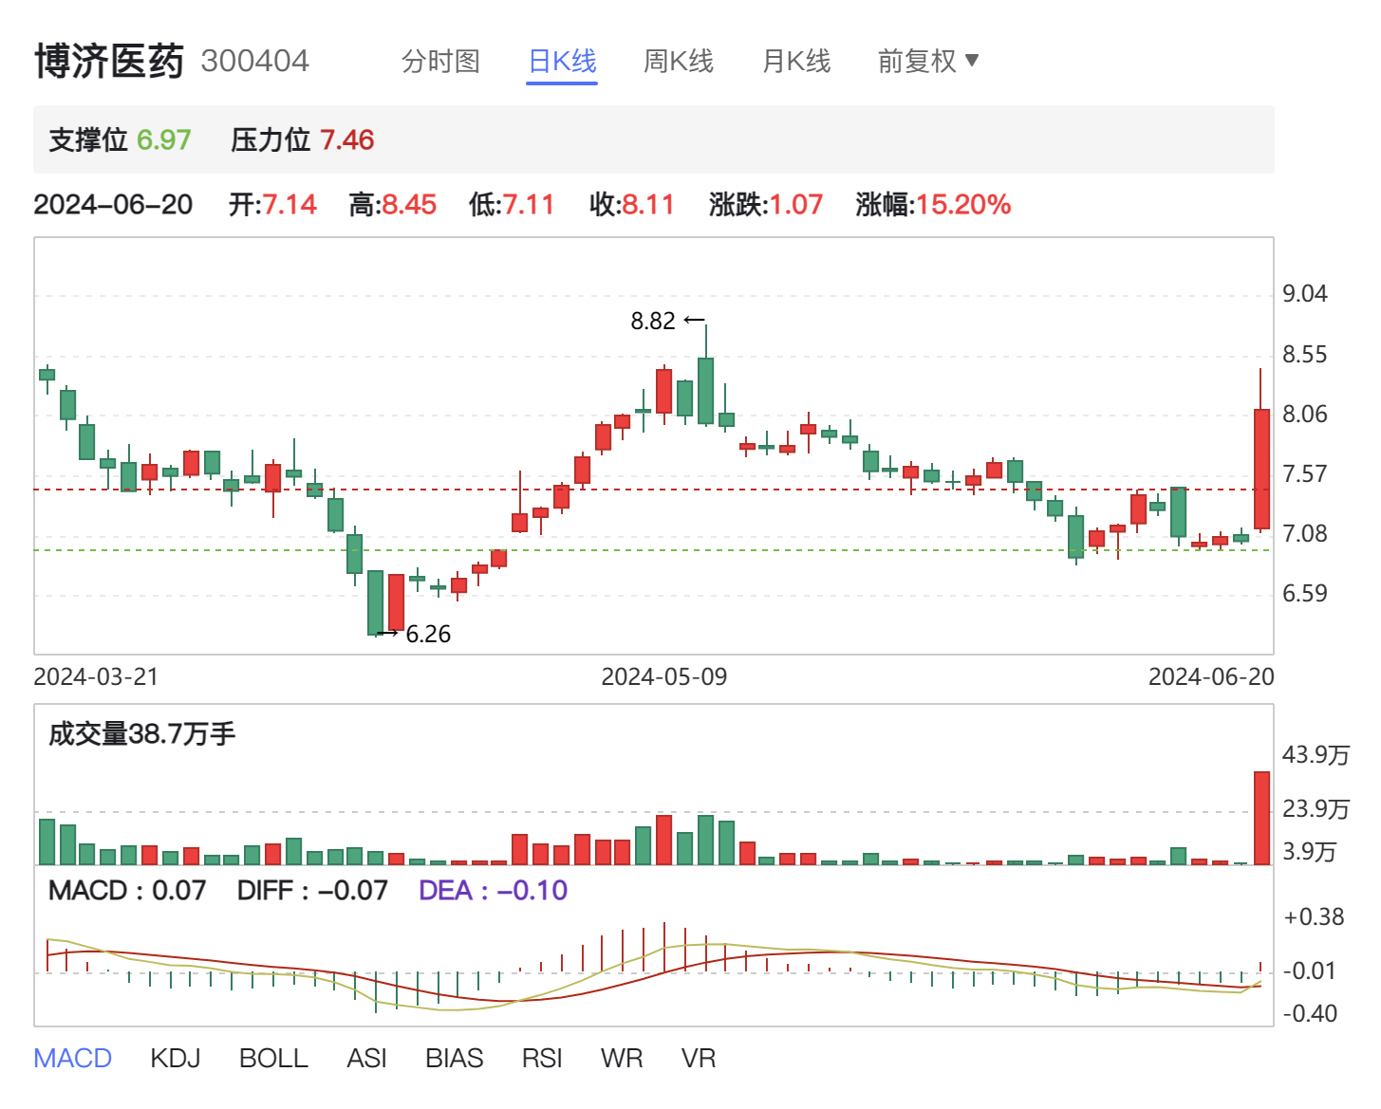Screen dimensions: 1381x1109
Task: Click the 涨跌:1.07 value
Action: (766, 205)
